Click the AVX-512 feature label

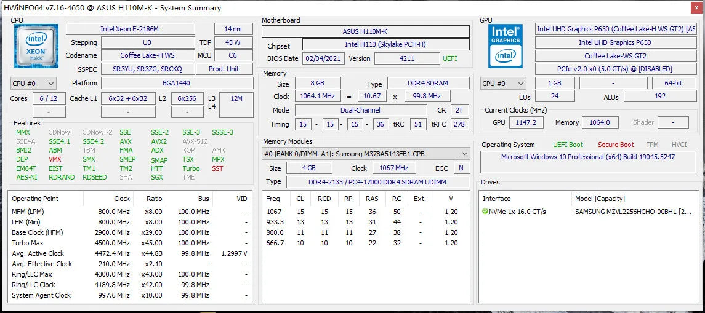point(194,141)
